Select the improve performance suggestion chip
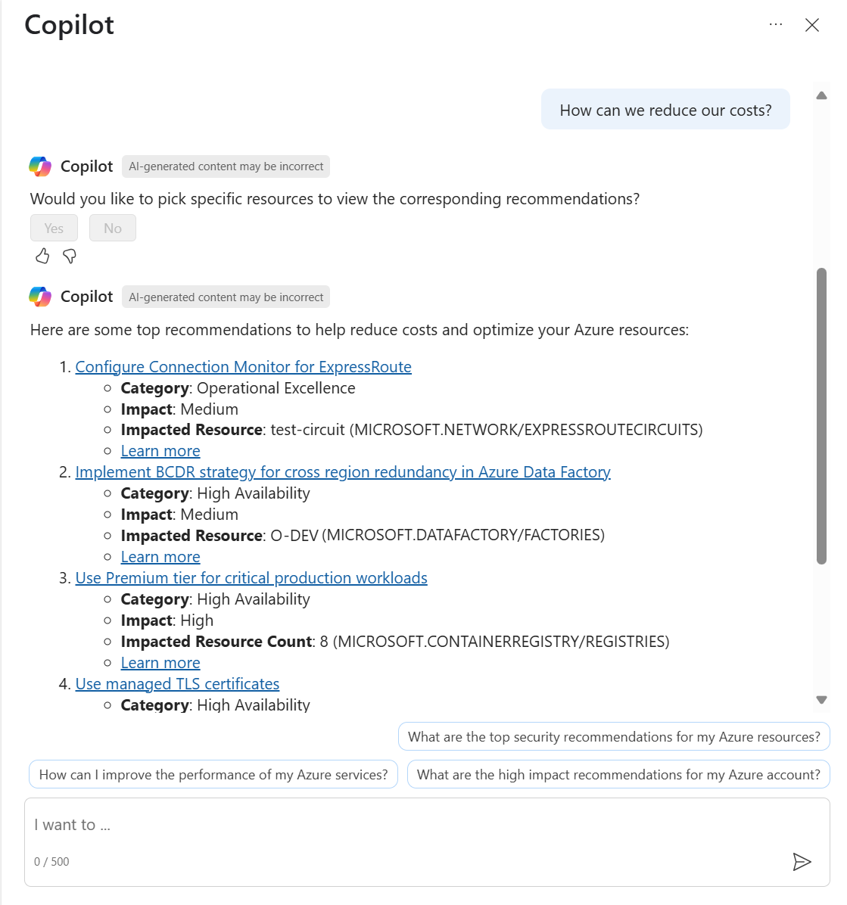 (x=213, y=775)
